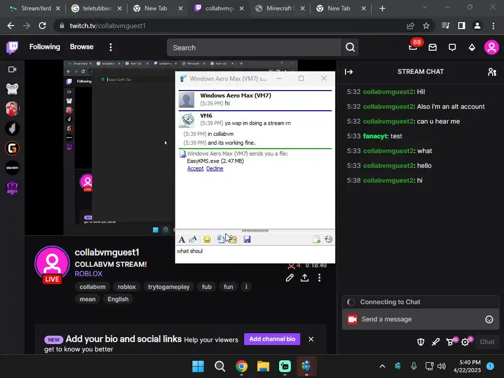Screen dimensions: 504x378
Task: Open Chrome's three-dot menu
Action: click(493, 26)
